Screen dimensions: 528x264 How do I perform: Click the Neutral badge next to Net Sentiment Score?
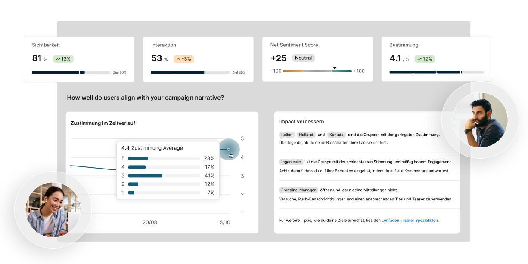304,58
